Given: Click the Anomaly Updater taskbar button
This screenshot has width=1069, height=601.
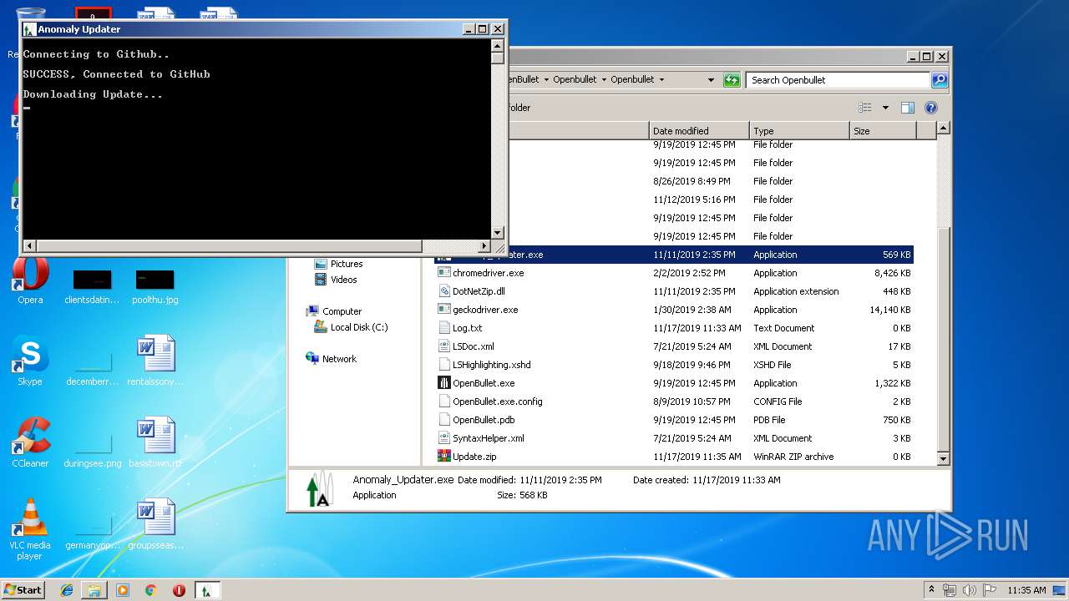Looking at the screenshot, I should [206, 590].
